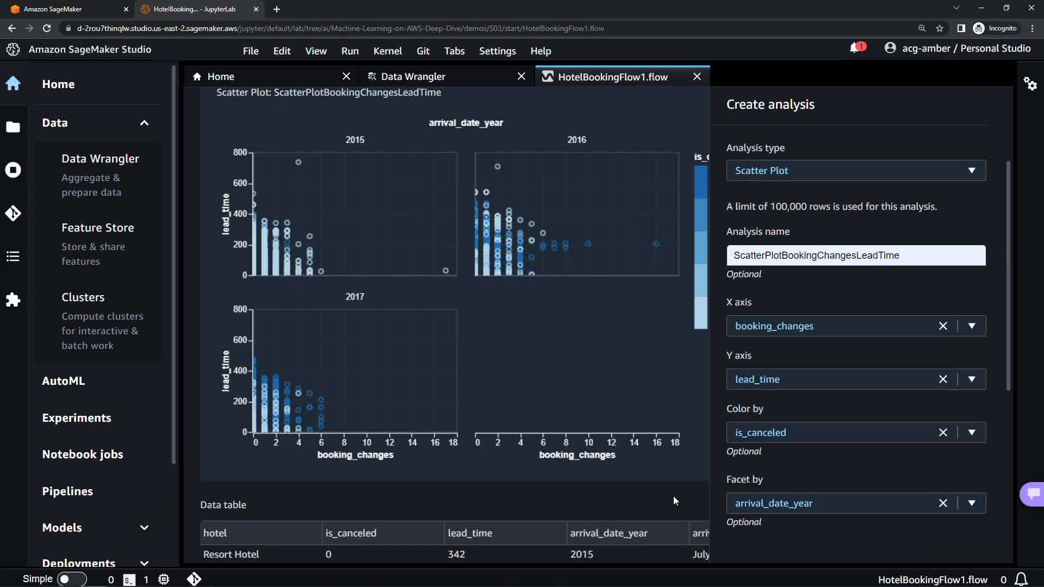Click the Analysis name text field
1044x587 pixels.
tap(855, 255)
